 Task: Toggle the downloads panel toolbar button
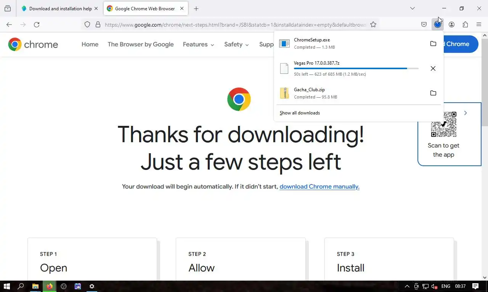[438, 24]
